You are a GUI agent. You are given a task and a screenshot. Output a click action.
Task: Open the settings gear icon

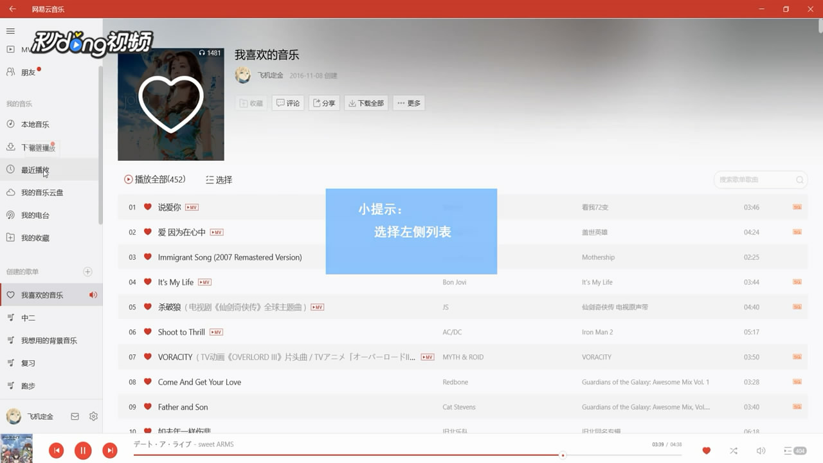click(93, 417)
